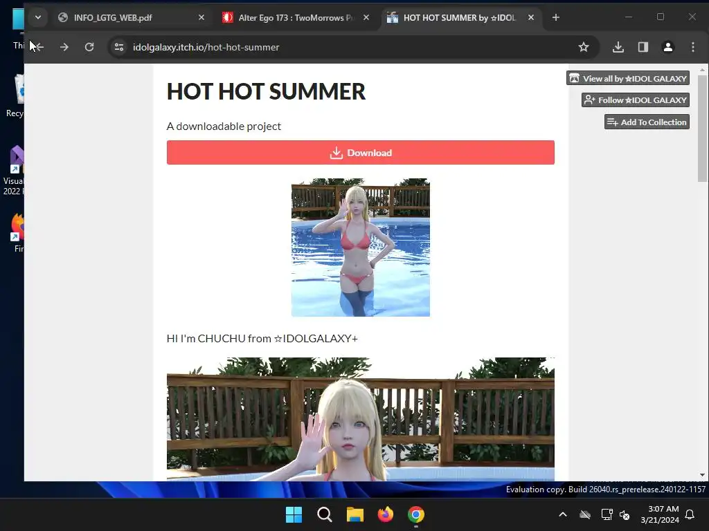Viewport: 709px width, 531px height.
Task: Close the HOT HOT SUMMER tab
Action: click(531, 17)
